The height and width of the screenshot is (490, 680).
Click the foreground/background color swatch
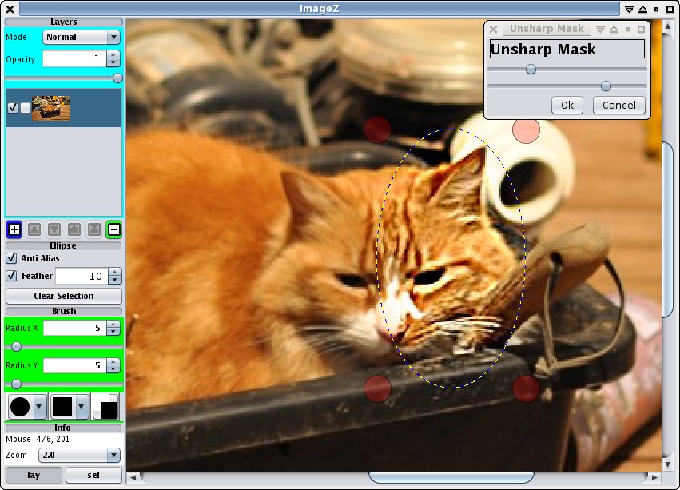click(105, 407)
